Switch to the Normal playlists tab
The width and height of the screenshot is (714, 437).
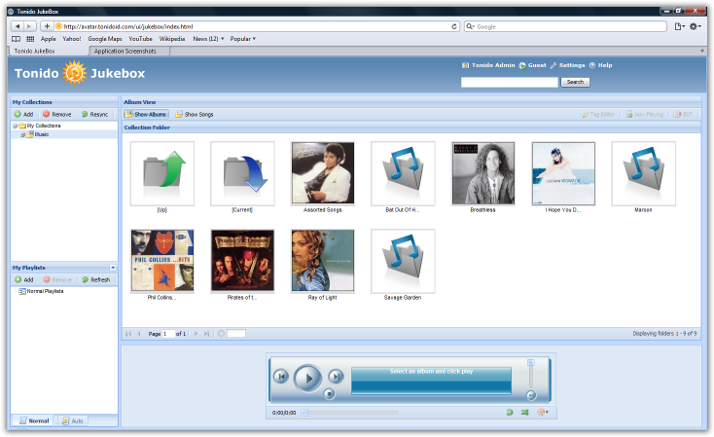[34, 421]
